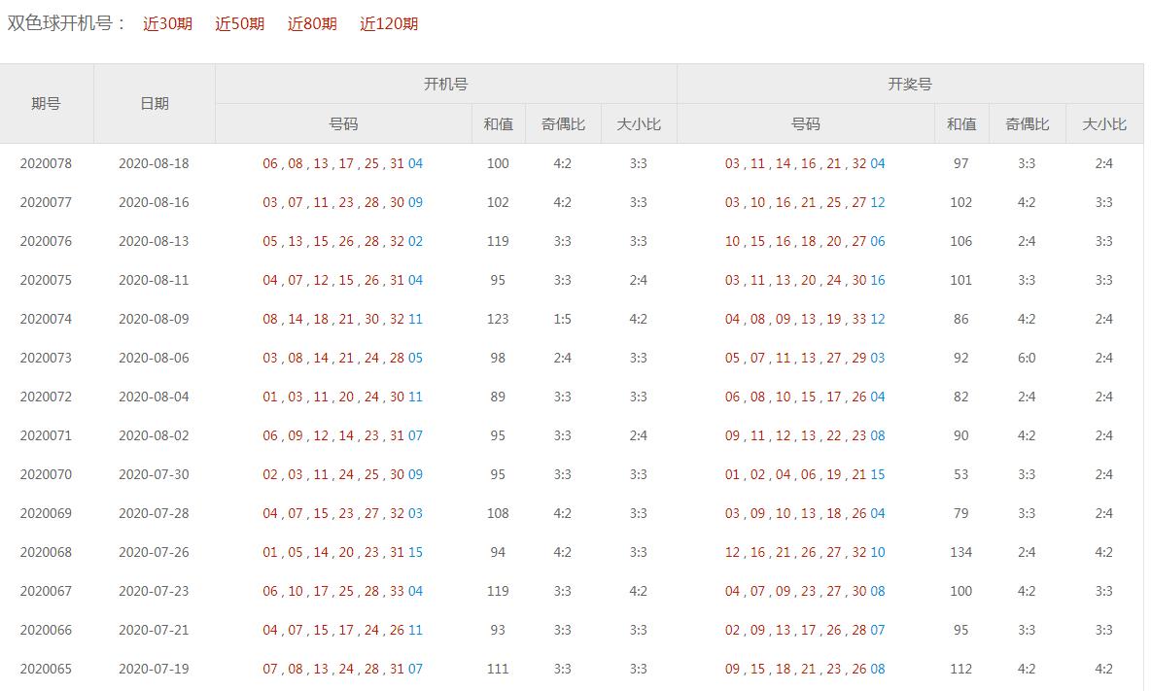
Task: Click the 开机号 group header
Action: pos(445,85)
